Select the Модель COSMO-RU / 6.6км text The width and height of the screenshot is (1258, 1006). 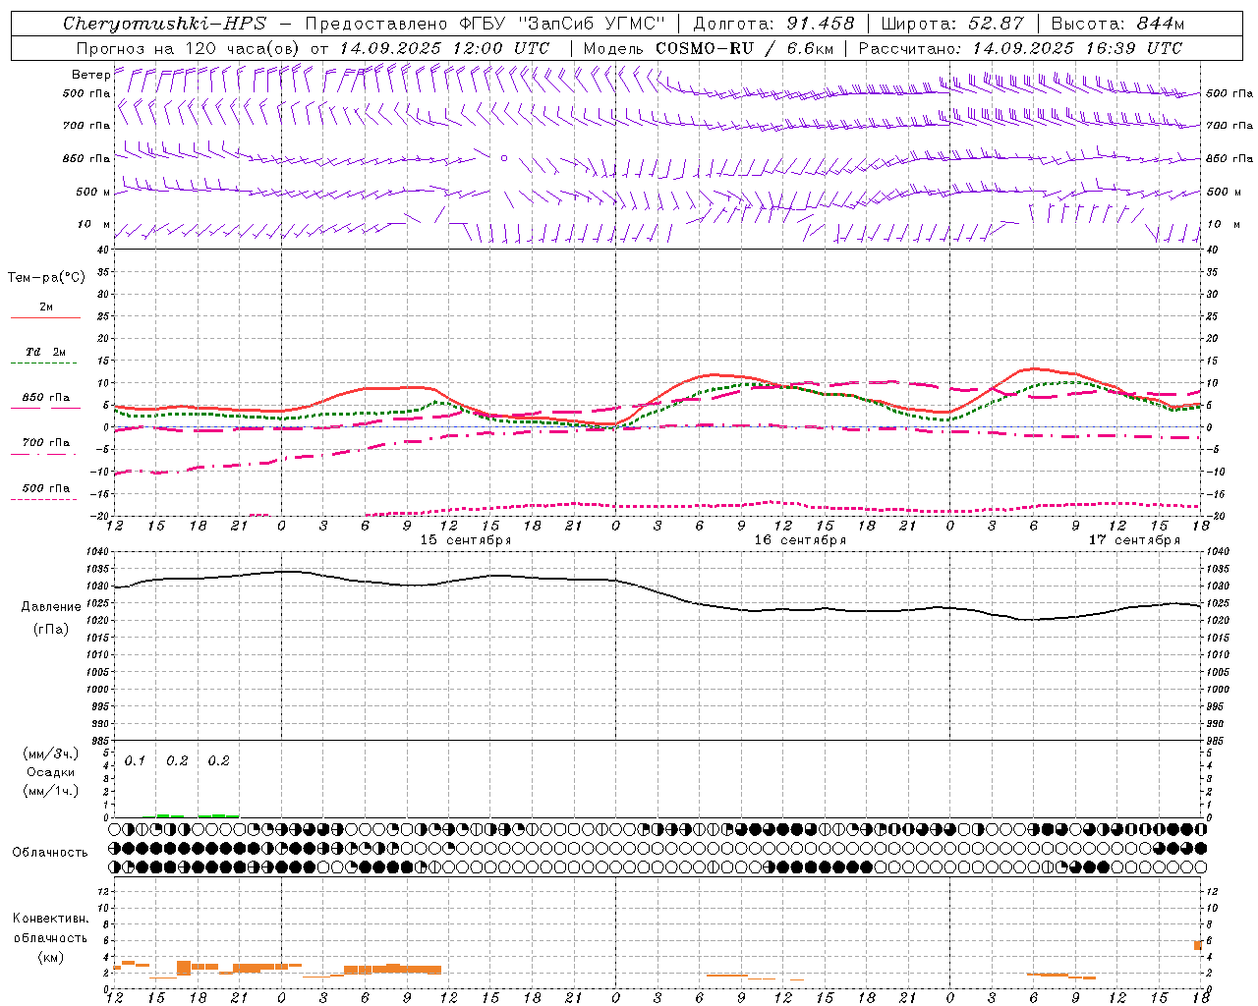709,48
